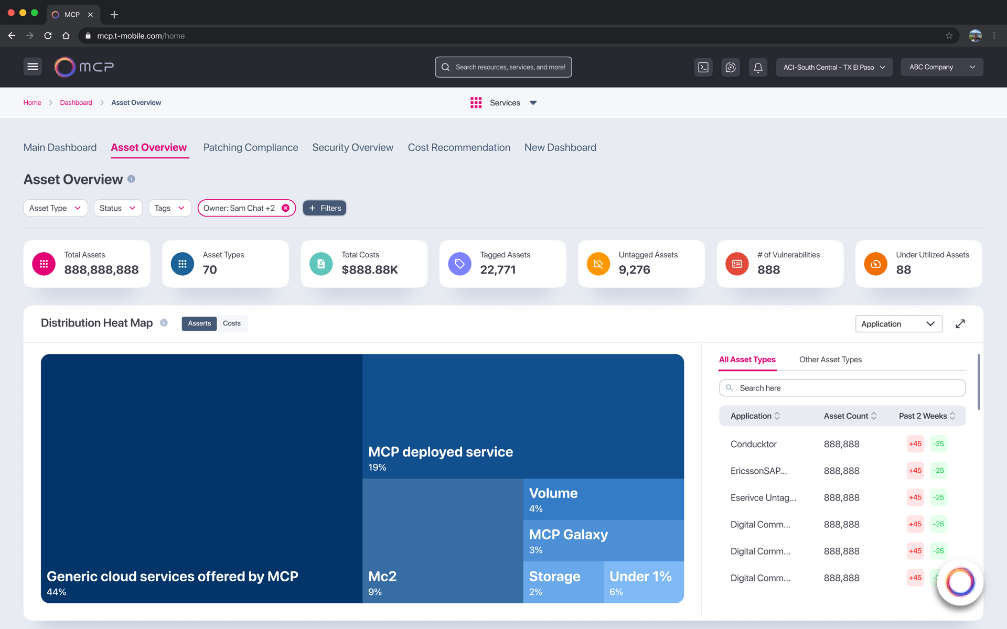
Task: Click the global search resources field
Action: (503, 67)
